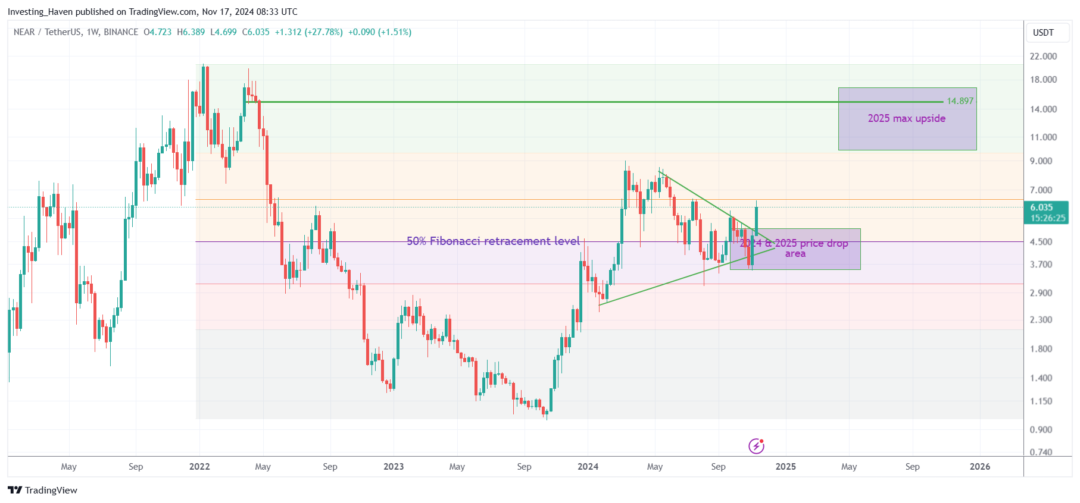Screen dimensions: 1080x503
Task: Click the close value C6.035
Action: click(255, 32)
